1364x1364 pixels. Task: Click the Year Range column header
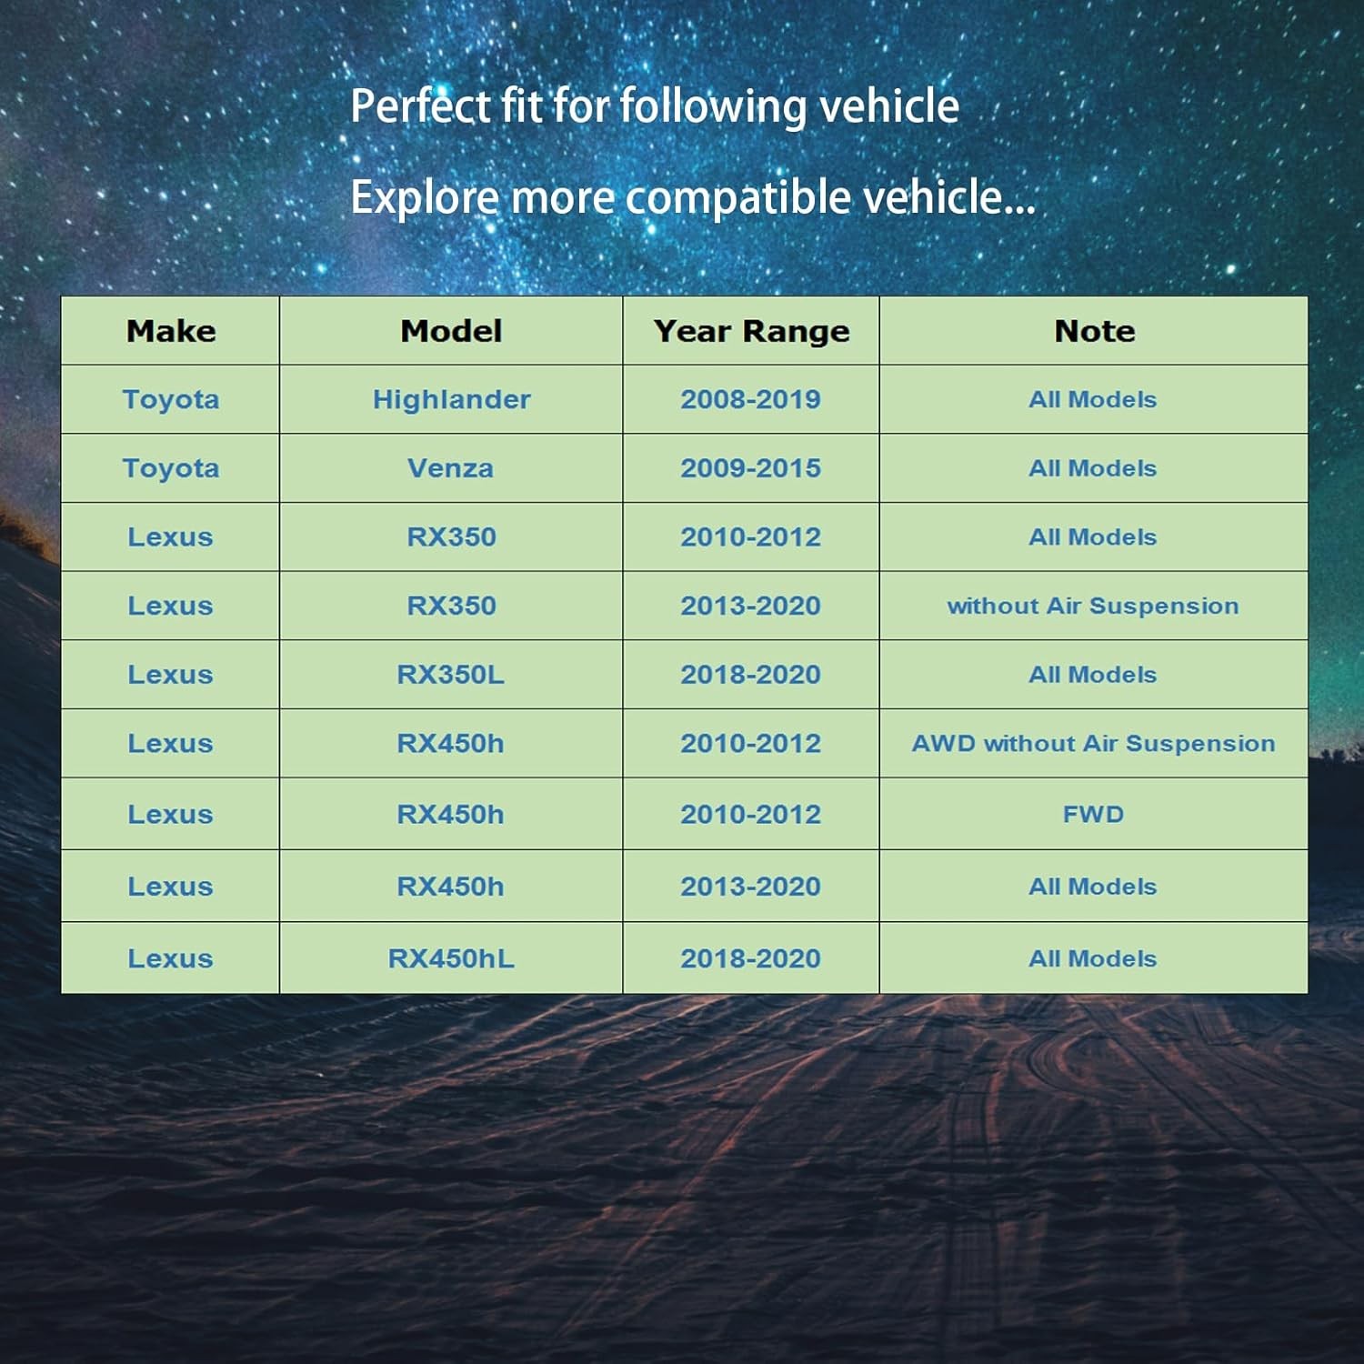coord(751,331)
